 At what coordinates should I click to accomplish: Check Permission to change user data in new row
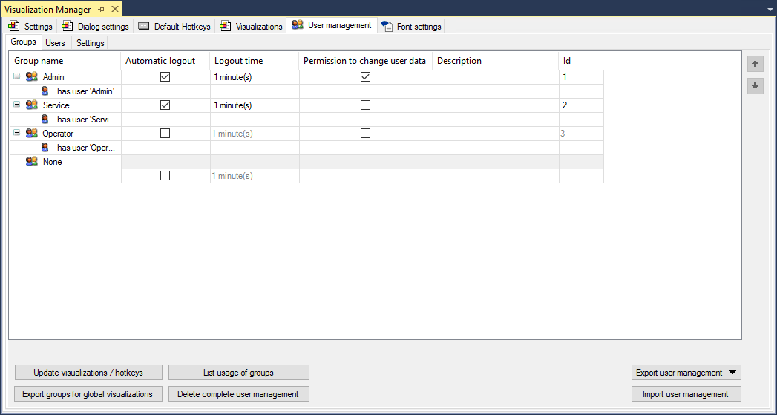click(366, 175)
